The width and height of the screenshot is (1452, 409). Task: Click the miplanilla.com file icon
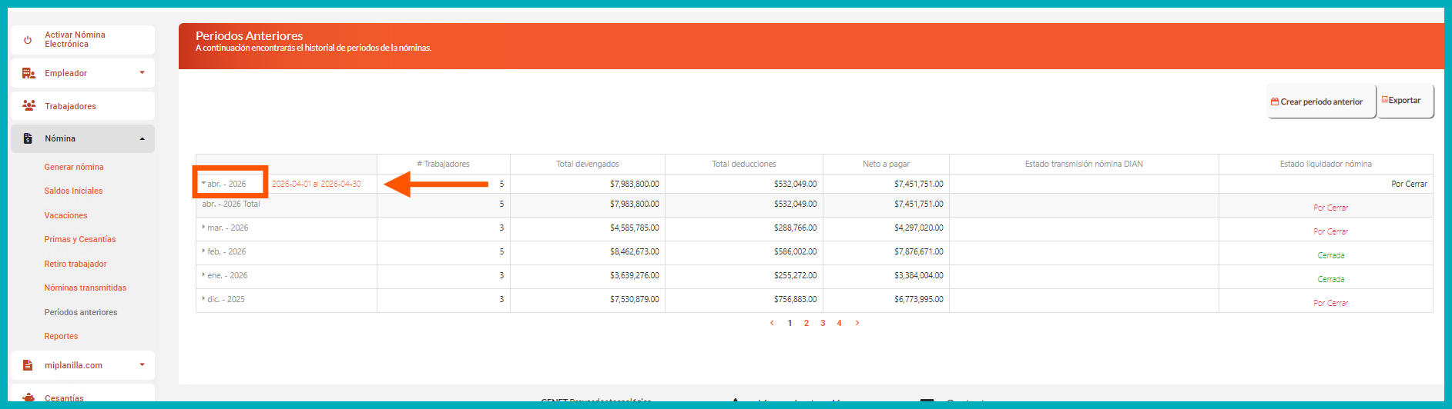[28, 365]
